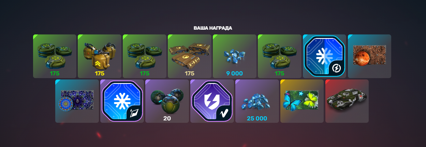Click the tan '175' under the batteries
The image size is (426, 147).
189,73
